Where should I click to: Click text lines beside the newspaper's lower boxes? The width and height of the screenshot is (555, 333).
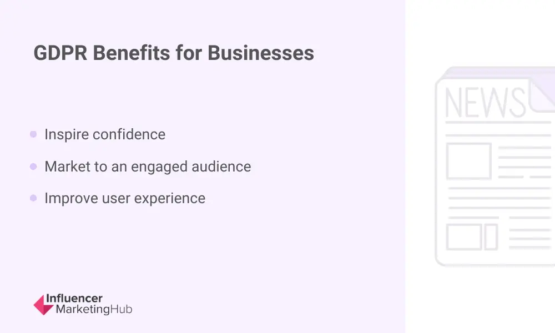529,237
